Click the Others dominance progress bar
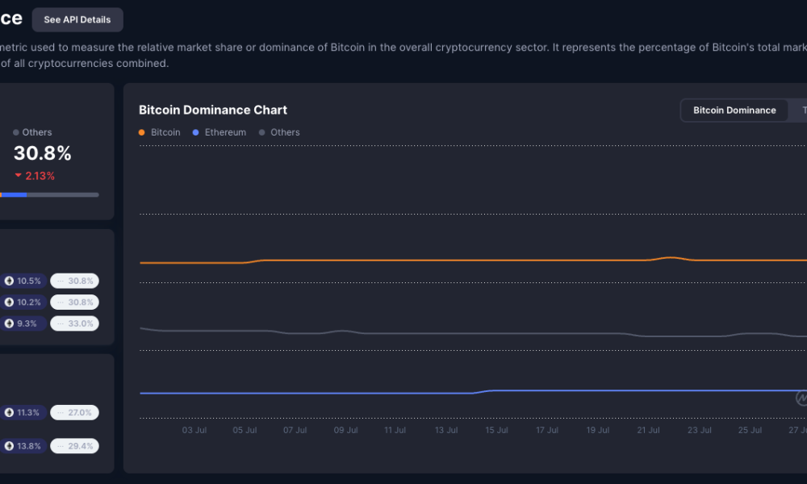 pos(49,195)
